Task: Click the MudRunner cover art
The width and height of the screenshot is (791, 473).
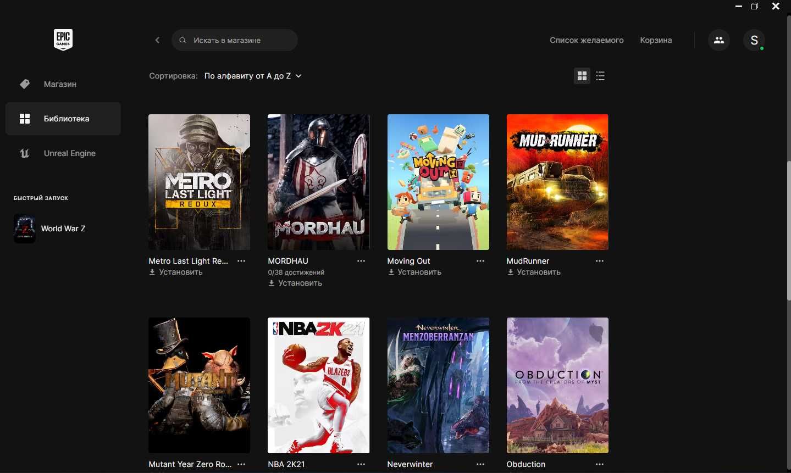Action: tap(557, 182)
